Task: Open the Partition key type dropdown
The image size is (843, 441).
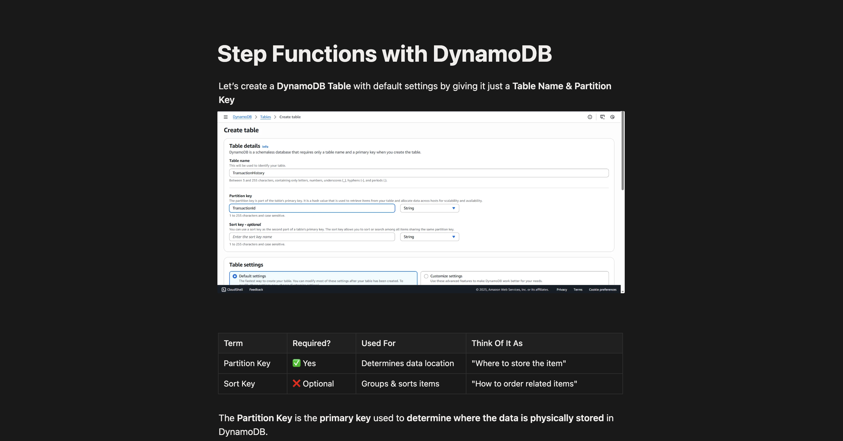Action: [430, 208]
